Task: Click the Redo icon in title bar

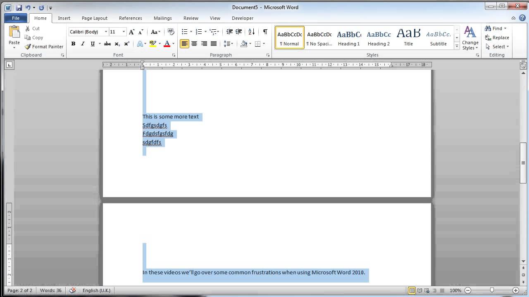Action: tap(41, 7)
